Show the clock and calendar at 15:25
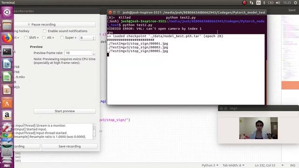Viewport: 299px width, 168px height. tap(287, 3)
